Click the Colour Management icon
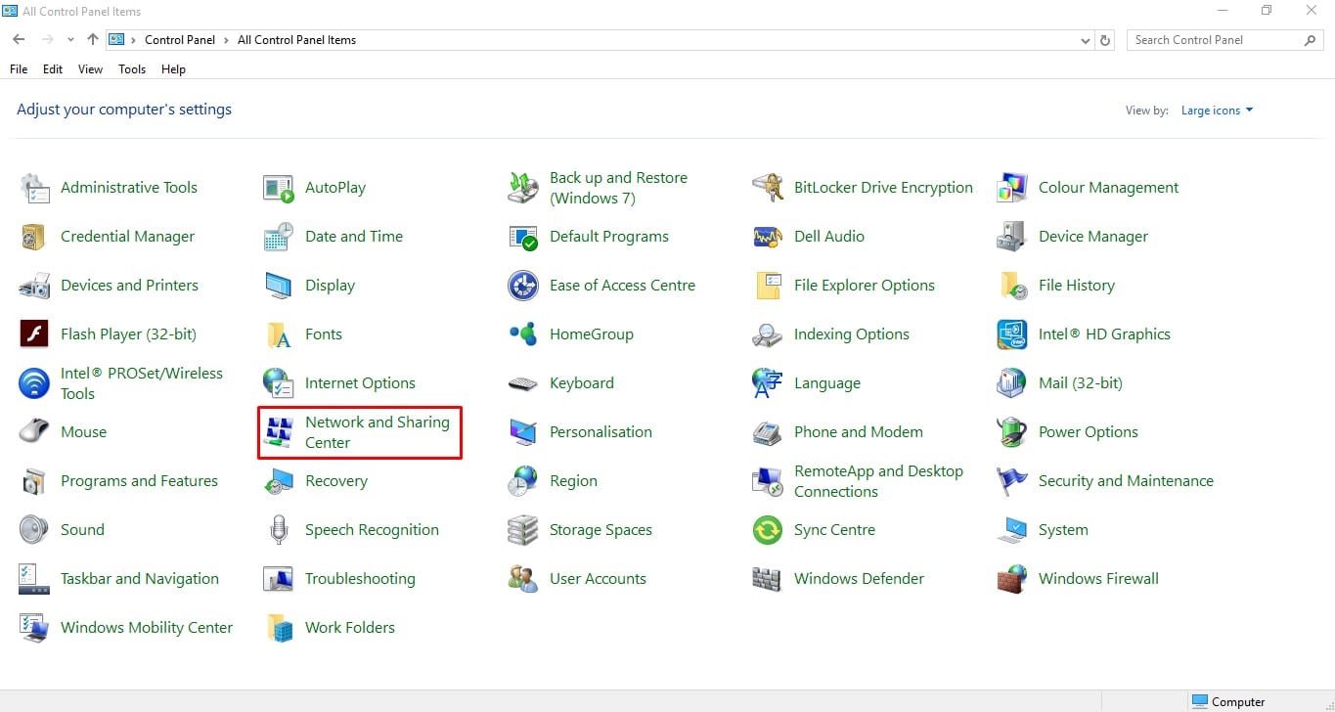The image size is (1335, 712). (x=1012, y=188)
